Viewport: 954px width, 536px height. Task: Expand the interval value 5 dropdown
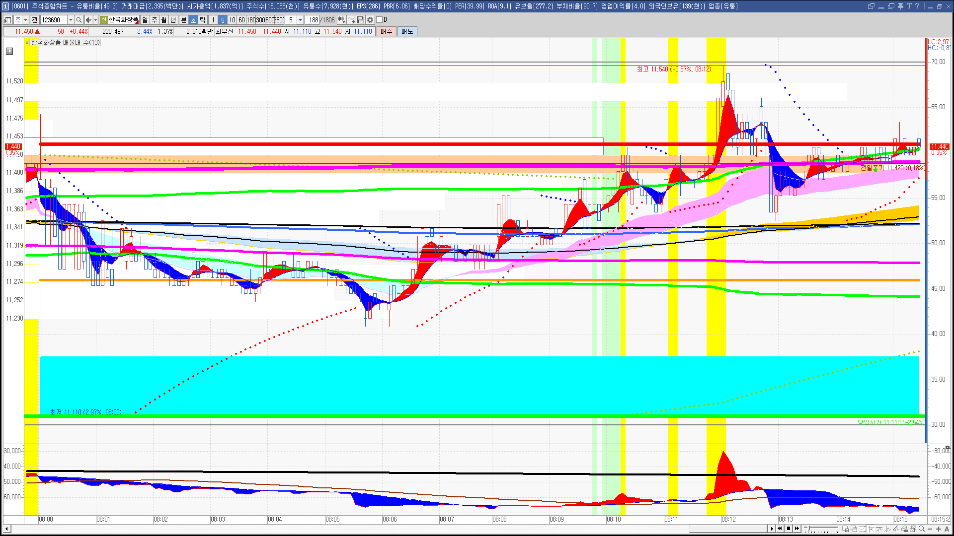(x=300, y=20)
